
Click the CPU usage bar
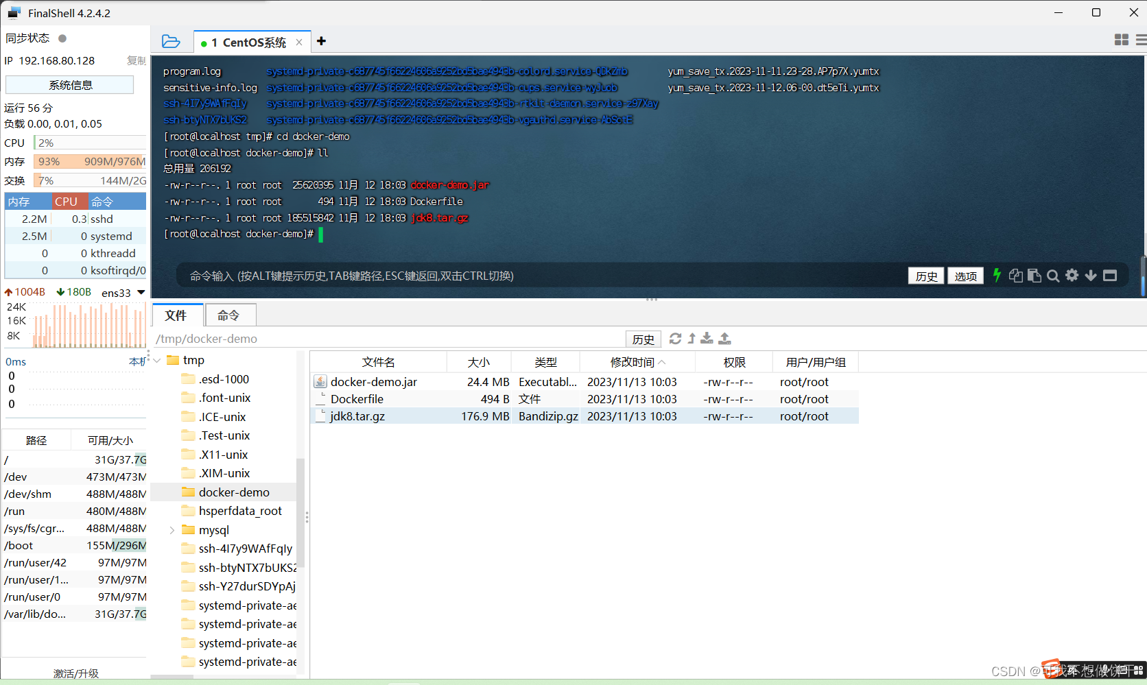90,143
